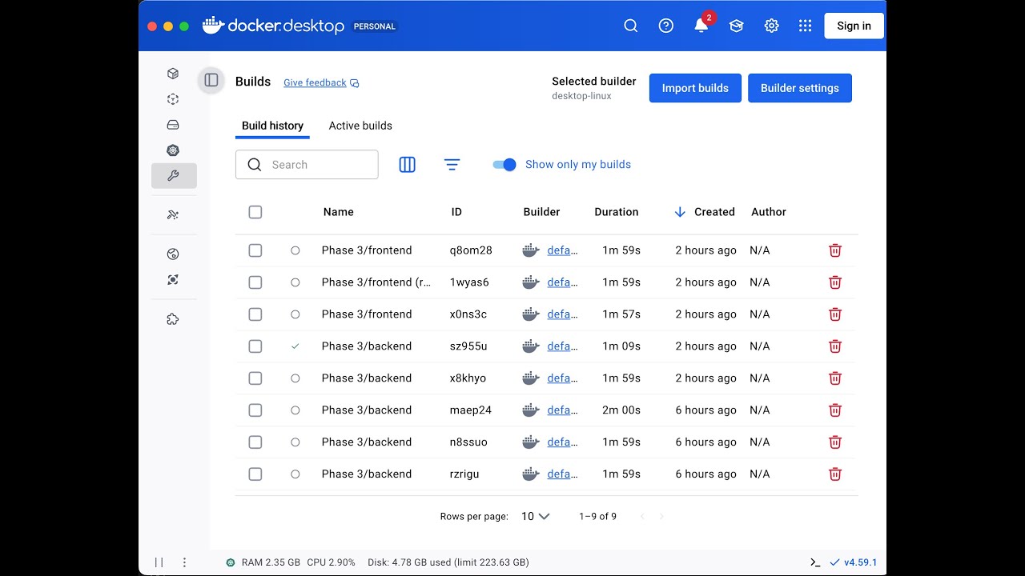Sort by the Created column arrow
Screen dimensions: 1025x576
coord(680,212)
